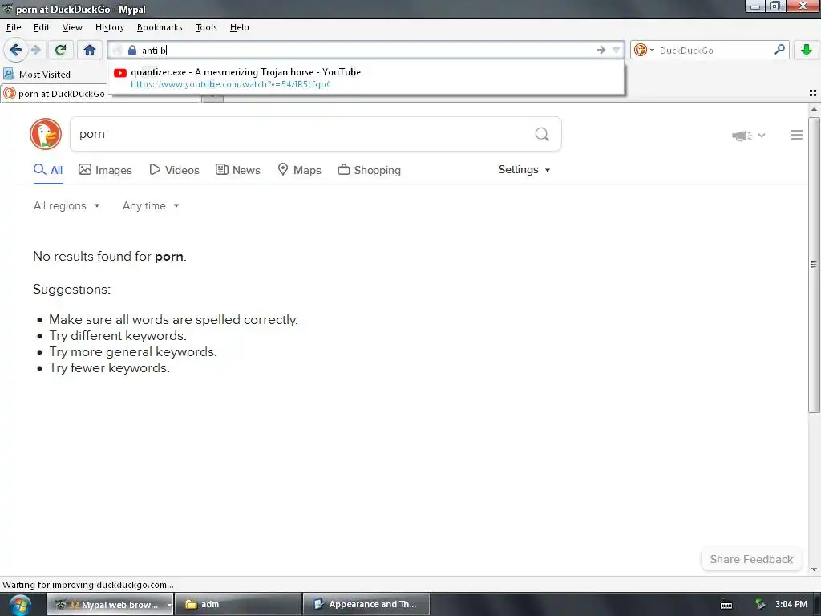This screenshot has height=616, width=821.
Task: Open the megaphone spread menu
Action: pyautogui.click(x=748, y=136)
